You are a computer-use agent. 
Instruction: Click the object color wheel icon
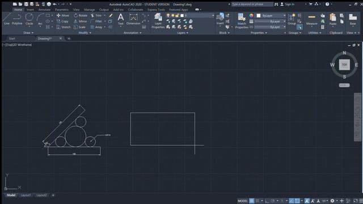pyautogui.click(x=251, y=15)
